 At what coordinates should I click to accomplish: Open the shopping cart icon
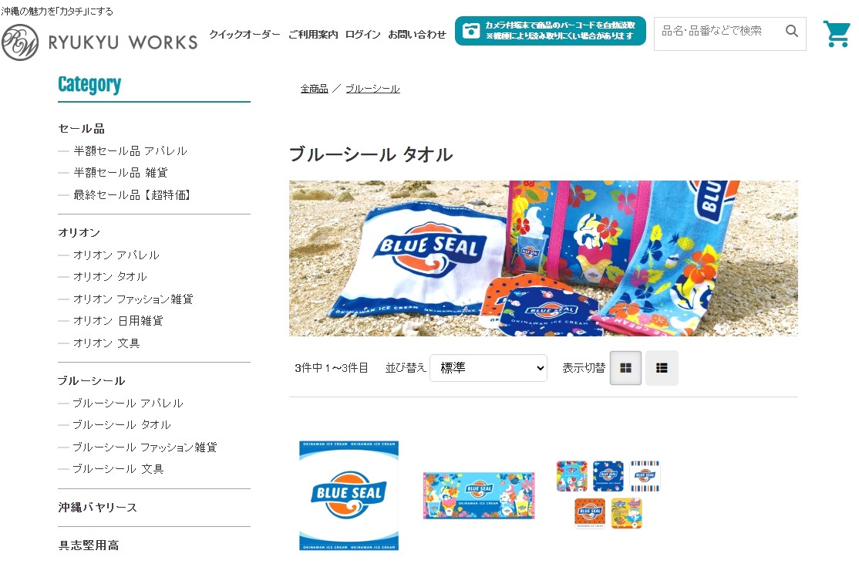836,34
